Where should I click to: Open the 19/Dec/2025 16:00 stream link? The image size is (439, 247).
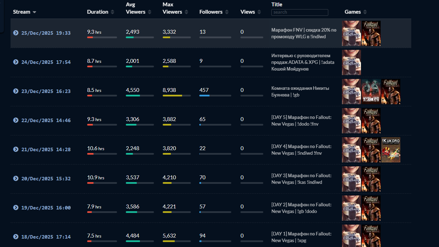click(46, 208)
